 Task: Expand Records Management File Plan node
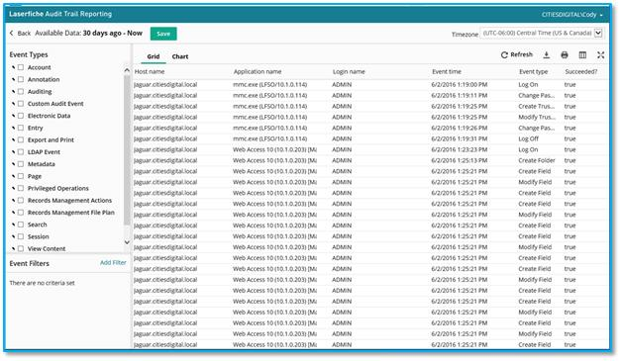(13, 213)
